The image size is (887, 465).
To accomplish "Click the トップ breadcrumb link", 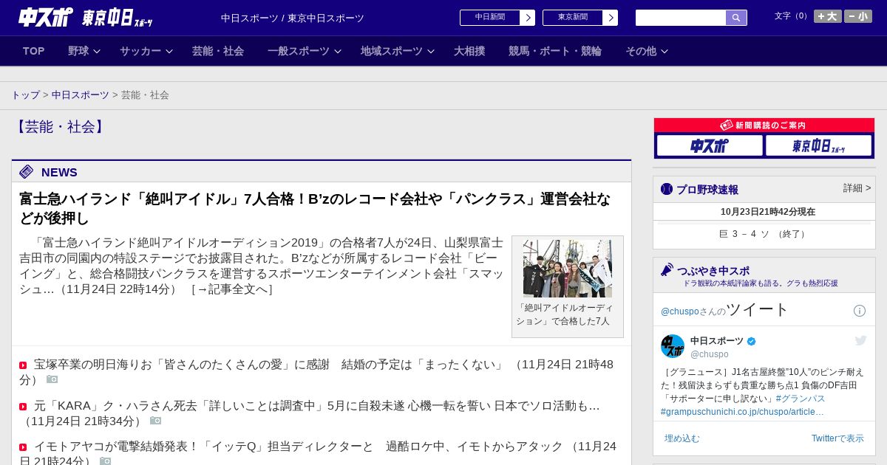I will (x=25, y=95).
